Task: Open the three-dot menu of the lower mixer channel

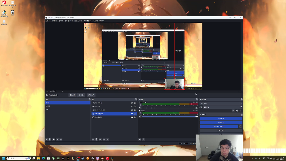Action: pyautogui.click(x=140, y=113)
